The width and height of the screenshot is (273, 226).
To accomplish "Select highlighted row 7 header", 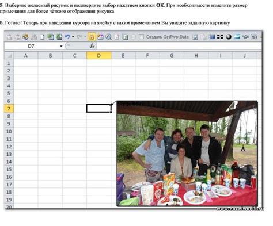I will coord(9,109).
